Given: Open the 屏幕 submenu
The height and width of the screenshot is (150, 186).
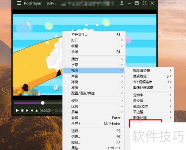Looking at the screenshot, I should [x=94, y=112].
